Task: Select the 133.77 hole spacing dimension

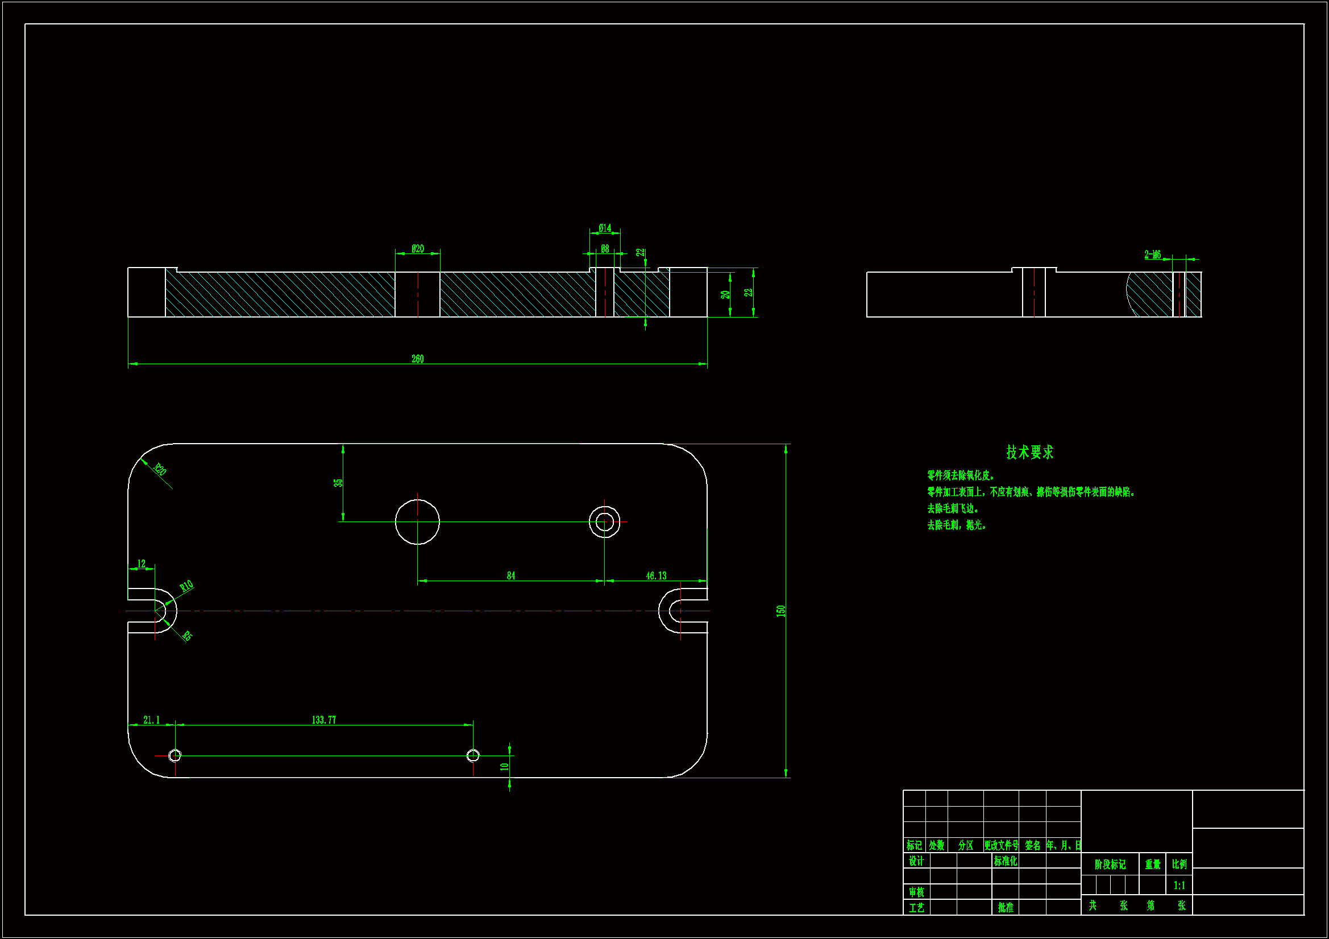Action: [x=323, y=720]
